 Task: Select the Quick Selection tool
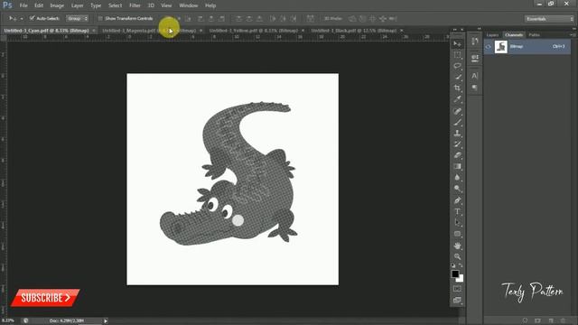(x=457, y=77)
